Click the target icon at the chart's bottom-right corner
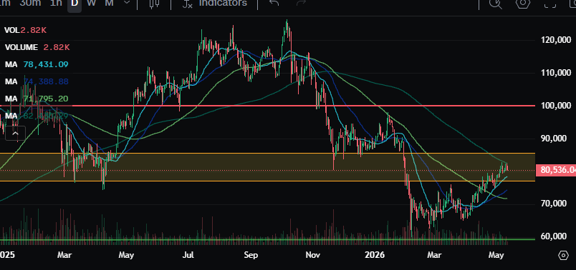Viewport: 576px width, 270px height. click(563, 255)
